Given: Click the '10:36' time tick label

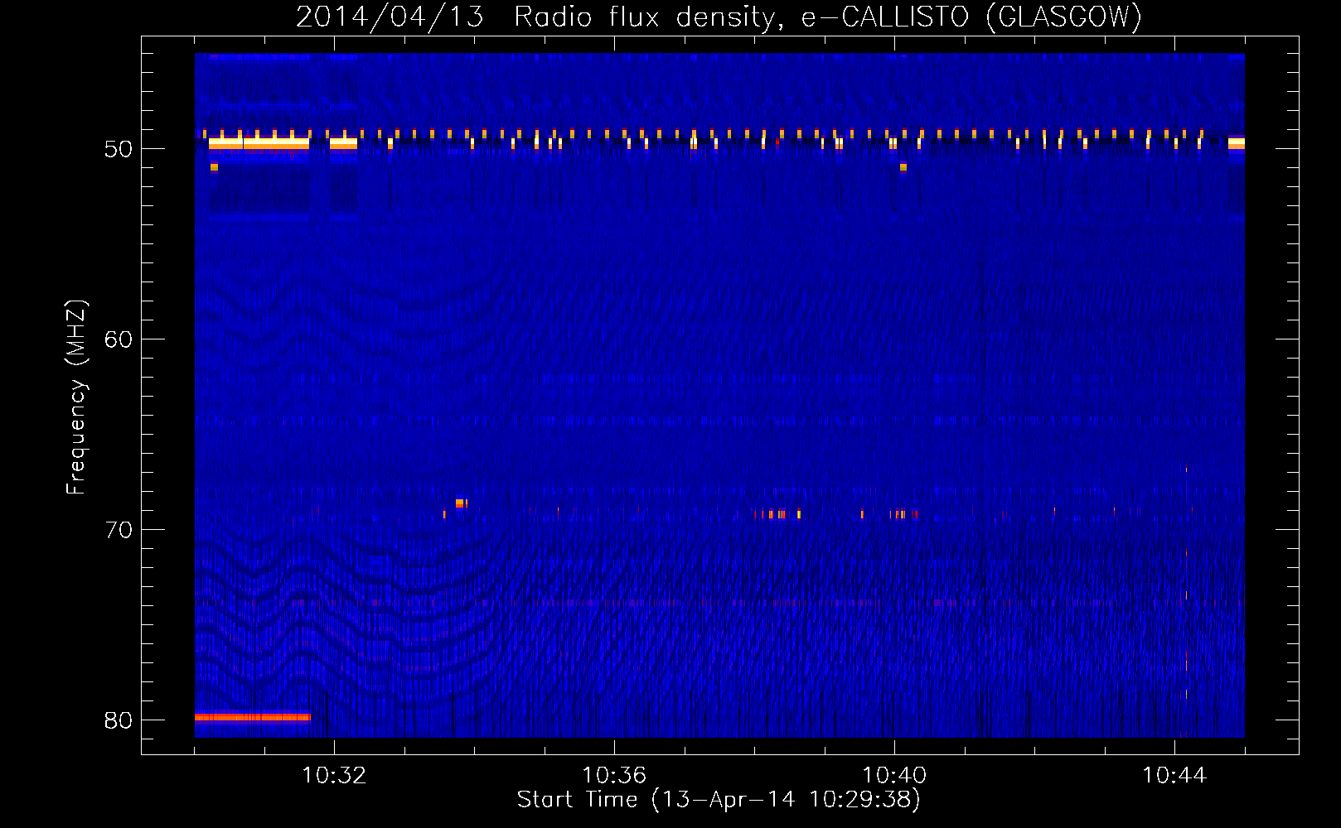Looking at the screenshot, I should coord(614,775).
